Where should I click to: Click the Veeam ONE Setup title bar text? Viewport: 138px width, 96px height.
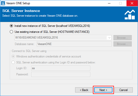(x=18, y=3)
